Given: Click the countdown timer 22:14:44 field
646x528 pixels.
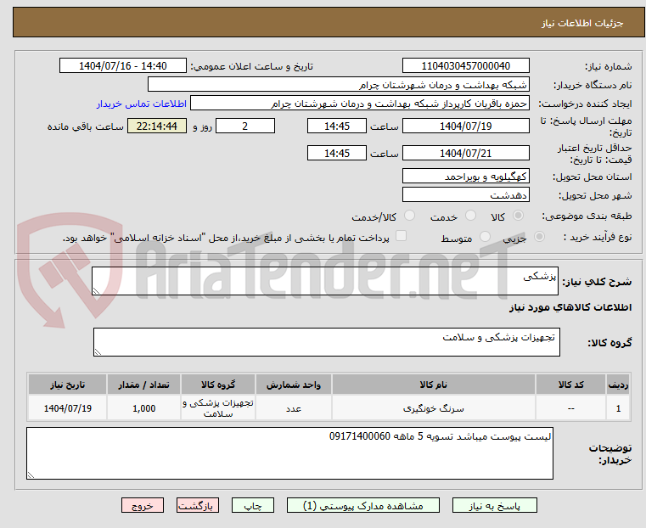Looking at the screenshot, I should tap(157, 126).
